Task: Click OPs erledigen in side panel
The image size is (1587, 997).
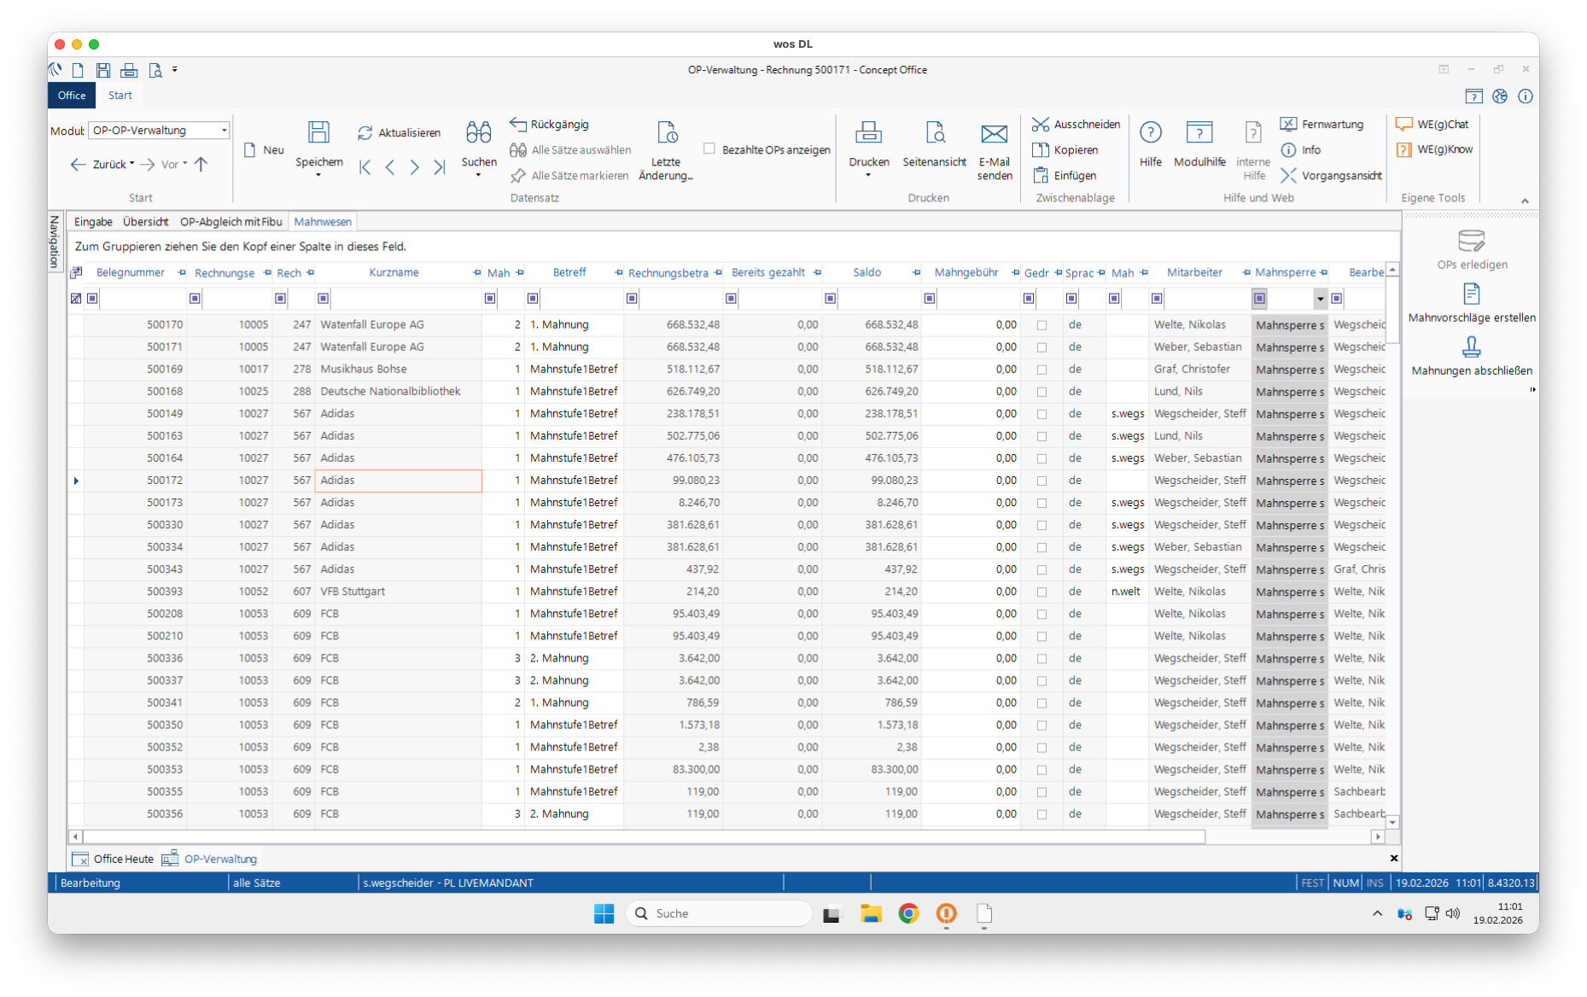Action: click(x=1471, y=242)
